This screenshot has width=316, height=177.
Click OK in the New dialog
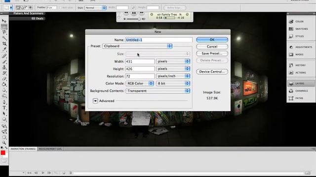[x=212, y=39]
